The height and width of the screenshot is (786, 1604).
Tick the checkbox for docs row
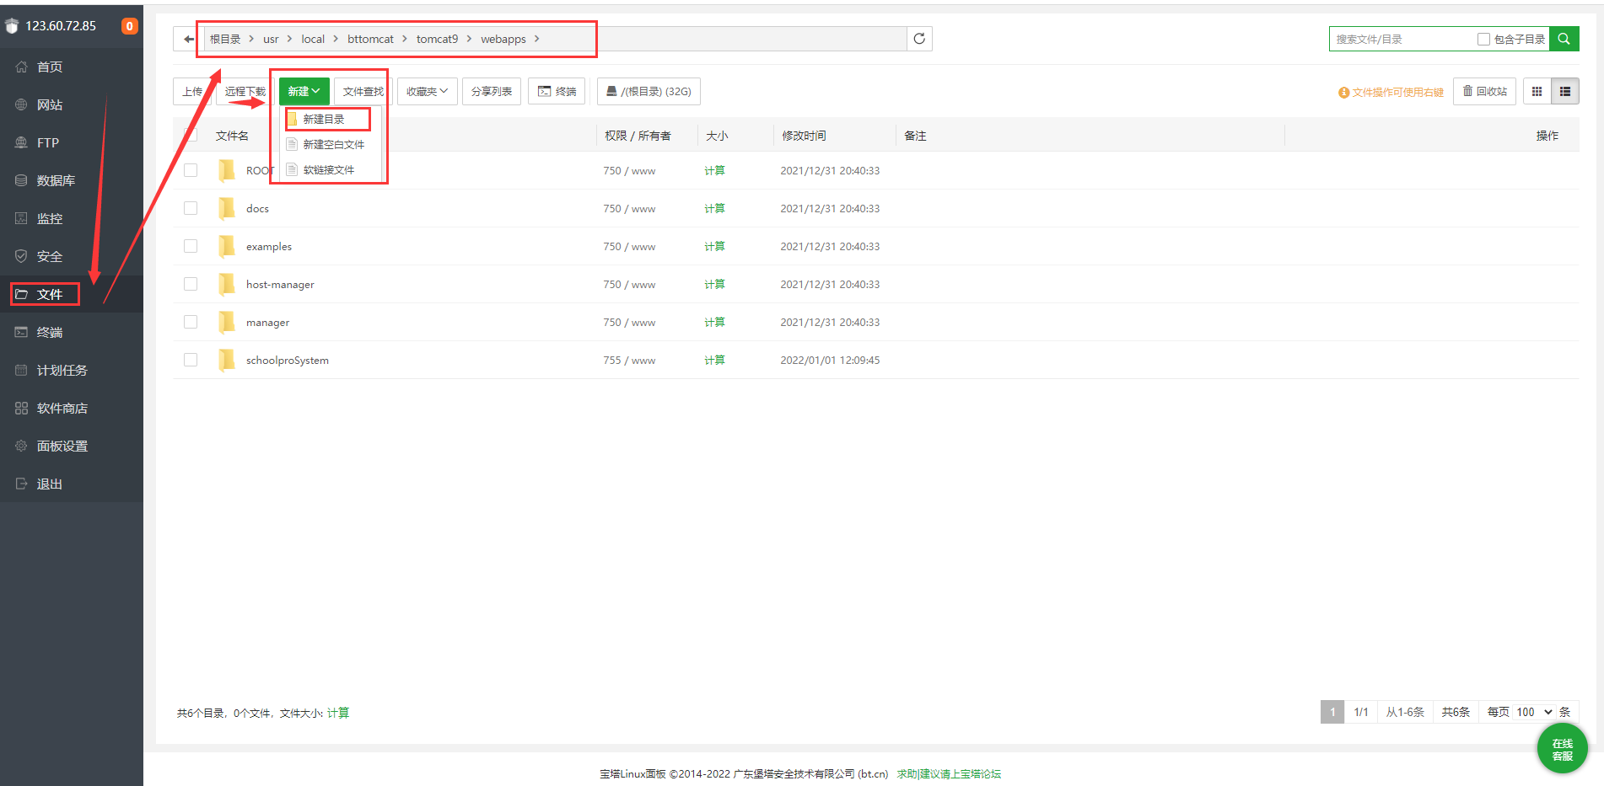191,208
